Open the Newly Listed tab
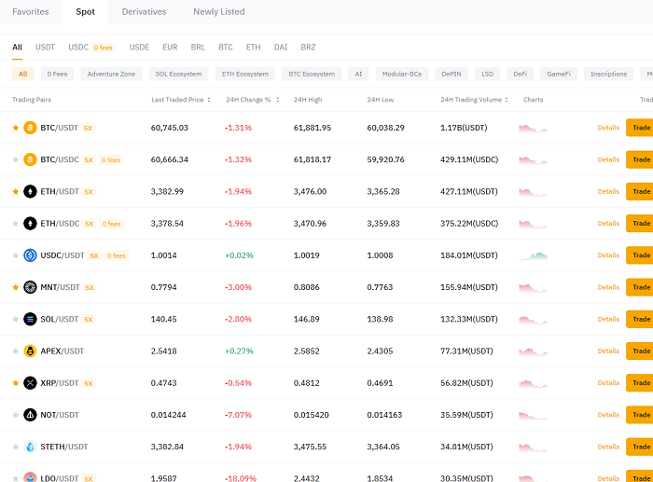Image resolution: width=653 pixels, height=482 pixels. [219, 12]
